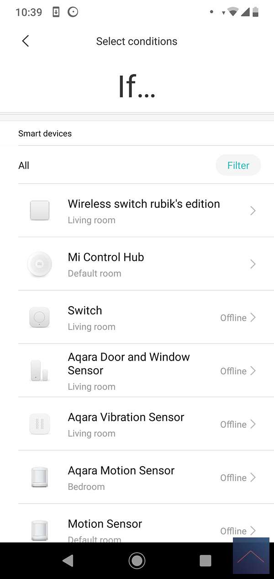The width and height of the screenshot is (274, 579).
Task: Tap the Aqara Vibration Sensor icon
Action: click(40, 424)
